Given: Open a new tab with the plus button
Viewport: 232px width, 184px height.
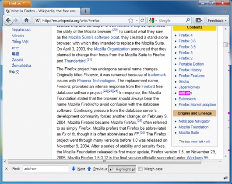Looking at the screenshot, I should 85,11.
